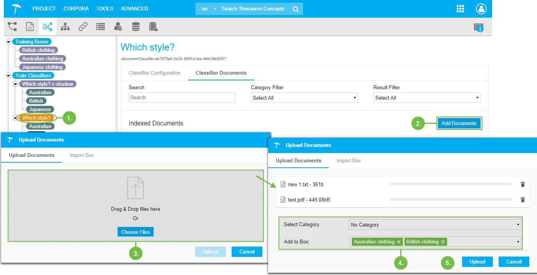Screen dimensions: 537x275
Task: Open the chain link icon in toolbar
Action: 83,27
